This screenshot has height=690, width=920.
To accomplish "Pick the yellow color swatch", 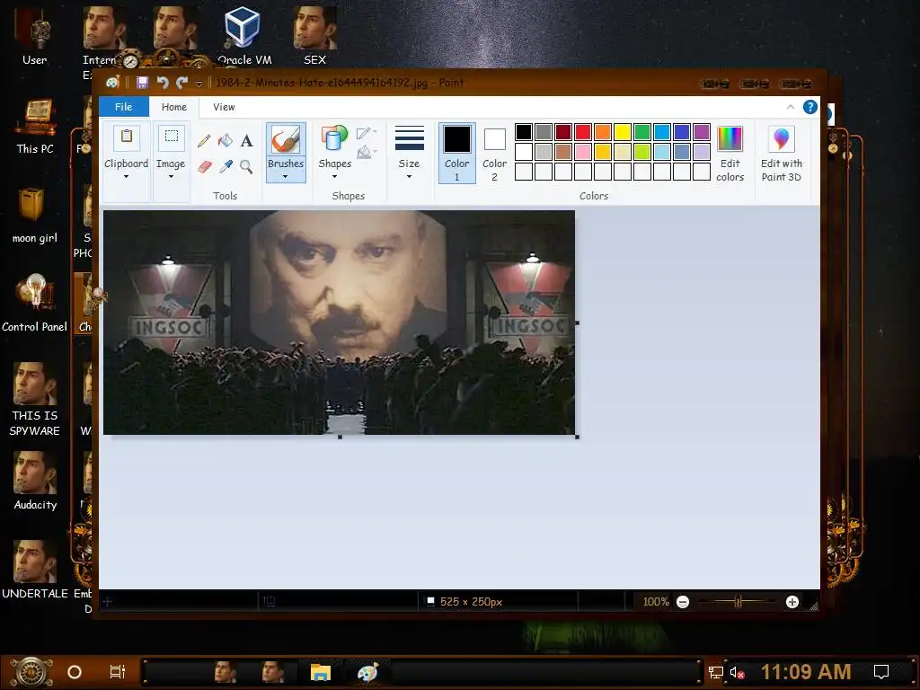I will [x=622, y=132].
